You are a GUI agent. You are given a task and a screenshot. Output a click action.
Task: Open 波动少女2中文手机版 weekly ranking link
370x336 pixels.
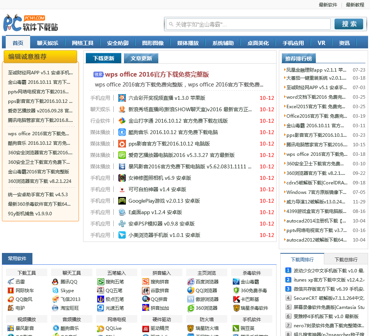pyautogui.click(x=329, y=270)
